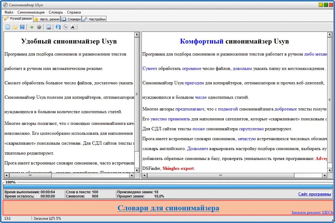Click the blue word Дозволяет in the right pane
335x223 pixels.
(198, 149)
